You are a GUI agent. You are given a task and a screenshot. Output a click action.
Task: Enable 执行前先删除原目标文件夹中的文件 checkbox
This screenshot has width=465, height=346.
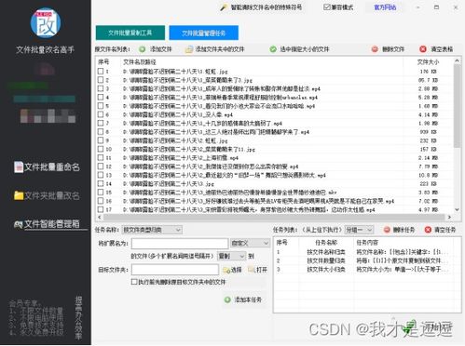[134, 282]
